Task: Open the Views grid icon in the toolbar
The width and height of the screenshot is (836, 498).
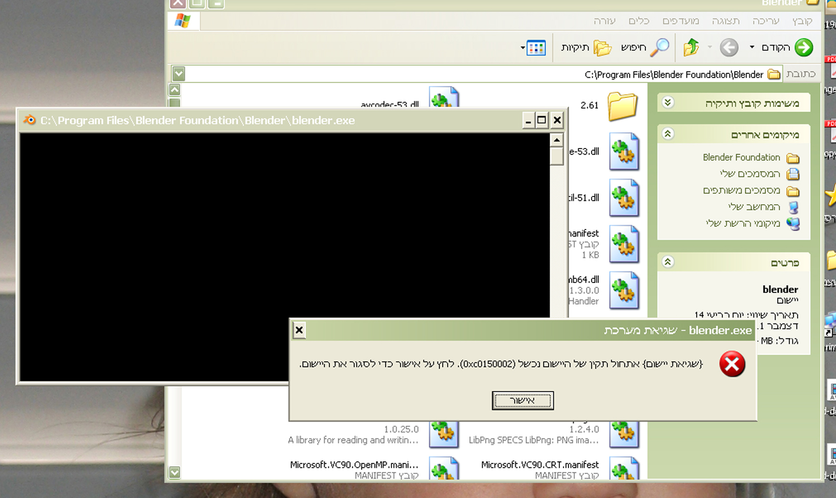Action: [x=536, y=48]
